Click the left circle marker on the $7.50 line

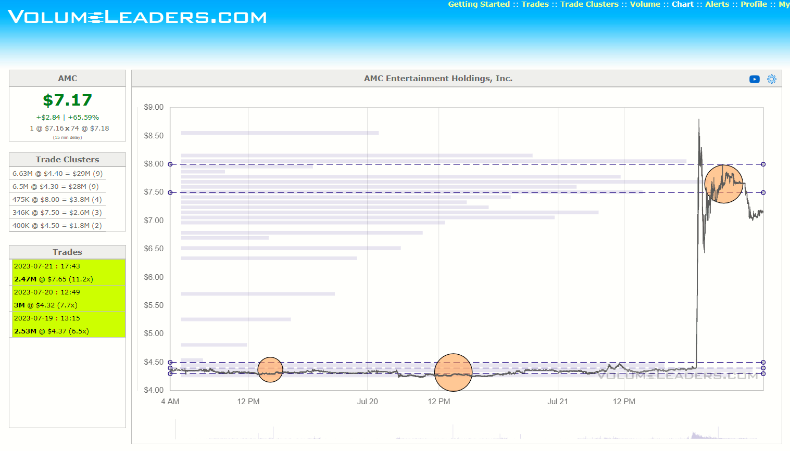171,192
